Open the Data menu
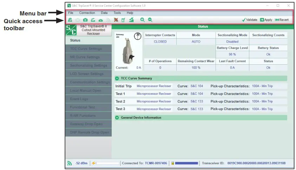This screenshot has height=170, width=296. (x=104, y=13)
